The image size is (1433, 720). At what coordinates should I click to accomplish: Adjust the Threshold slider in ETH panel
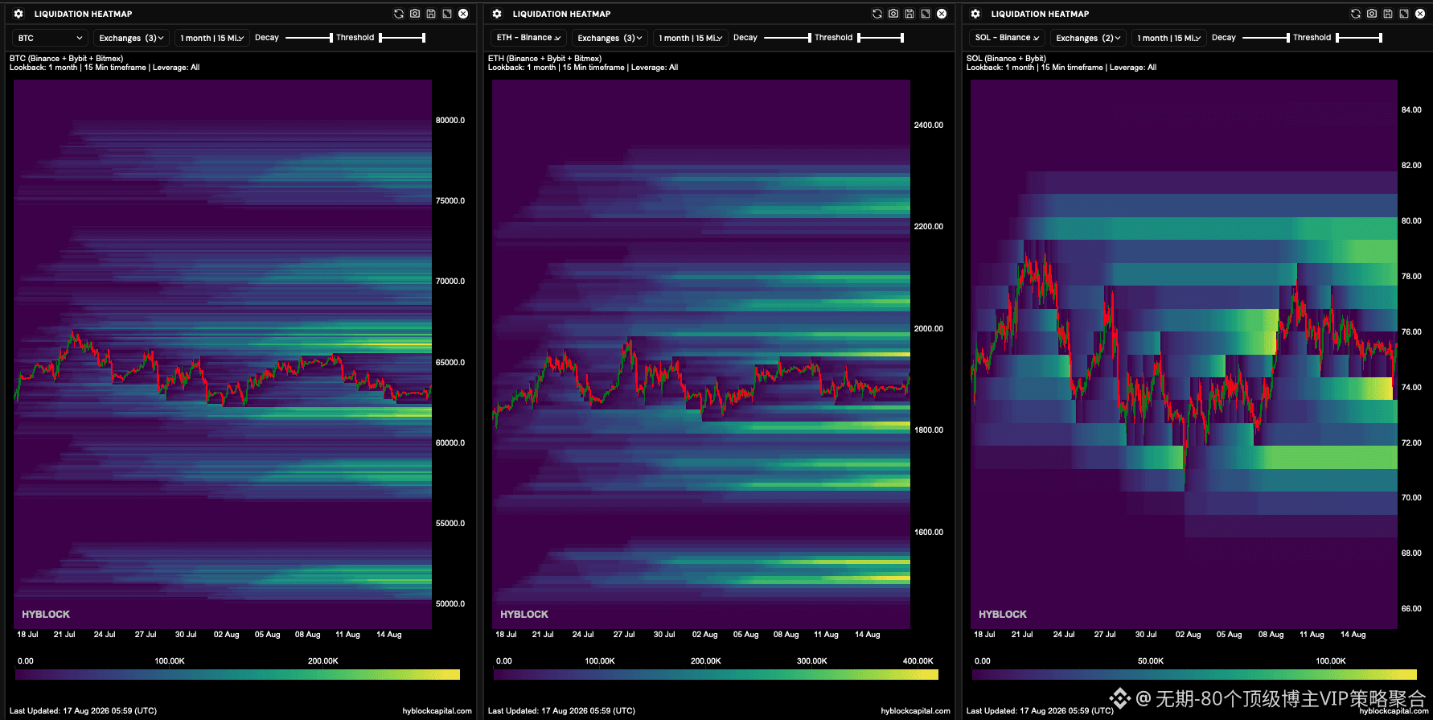pyautogui.click(x=881, y=38)
